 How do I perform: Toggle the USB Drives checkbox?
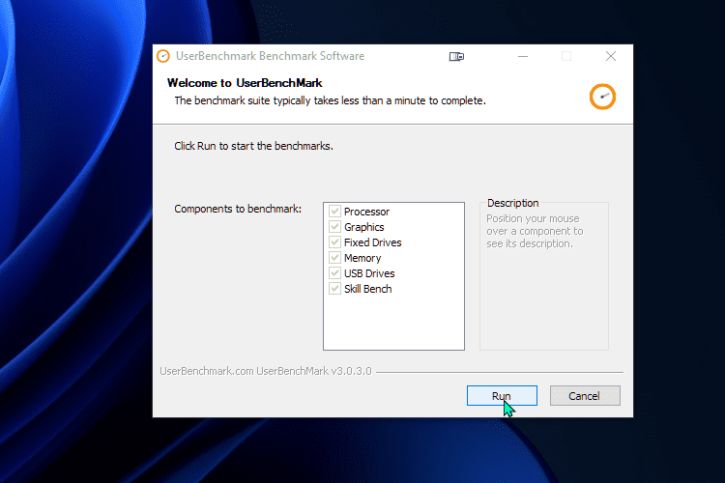[x=334, y=273]
